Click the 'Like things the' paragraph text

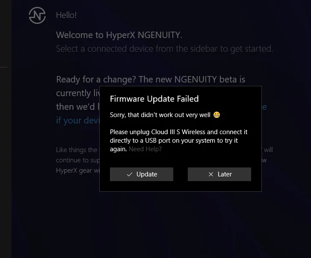(77, 150)
